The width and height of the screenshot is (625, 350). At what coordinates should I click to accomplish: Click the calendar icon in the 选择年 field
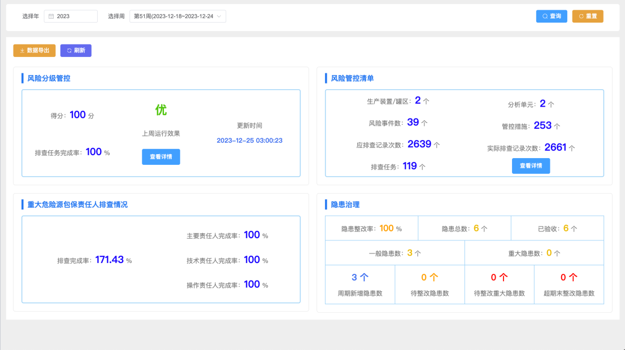pyautogui.click(x=52, y=16)
